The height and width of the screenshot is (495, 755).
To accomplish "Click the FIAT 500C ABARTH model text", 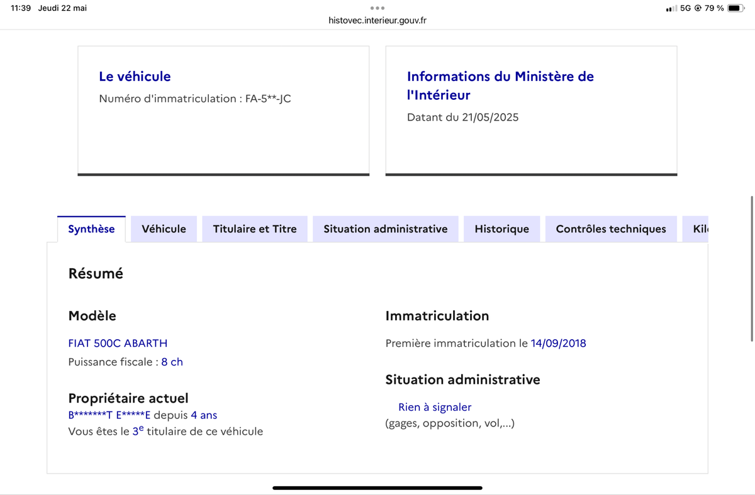I will click(118, 343).
